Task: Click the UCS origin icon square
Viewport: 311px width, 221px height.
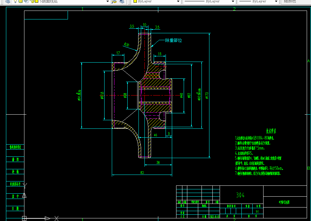Action: pos(24,218)
